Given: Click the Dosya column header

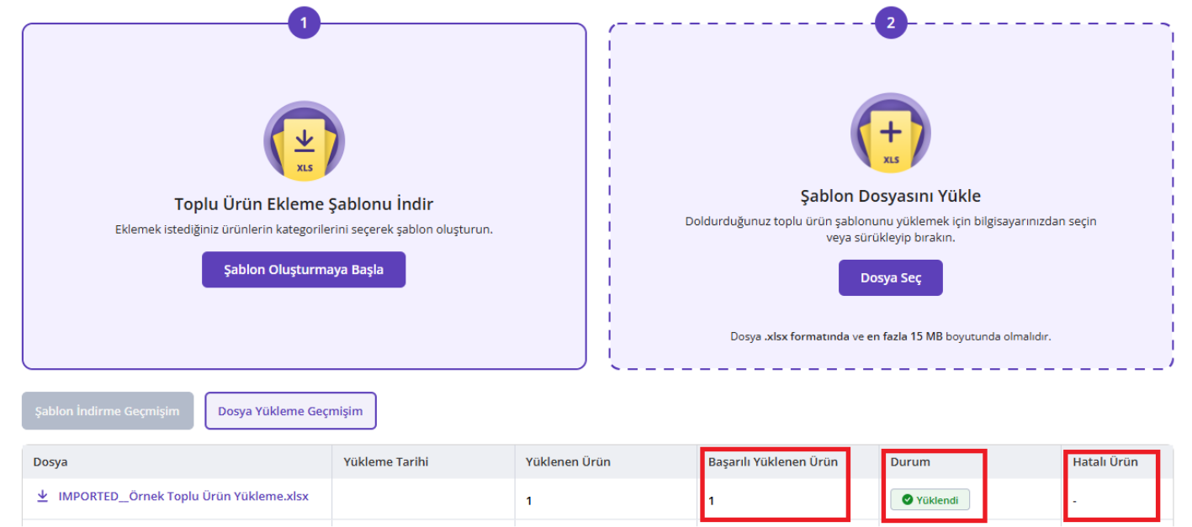Looking at the screenshot, I should [x=50, y=462].
